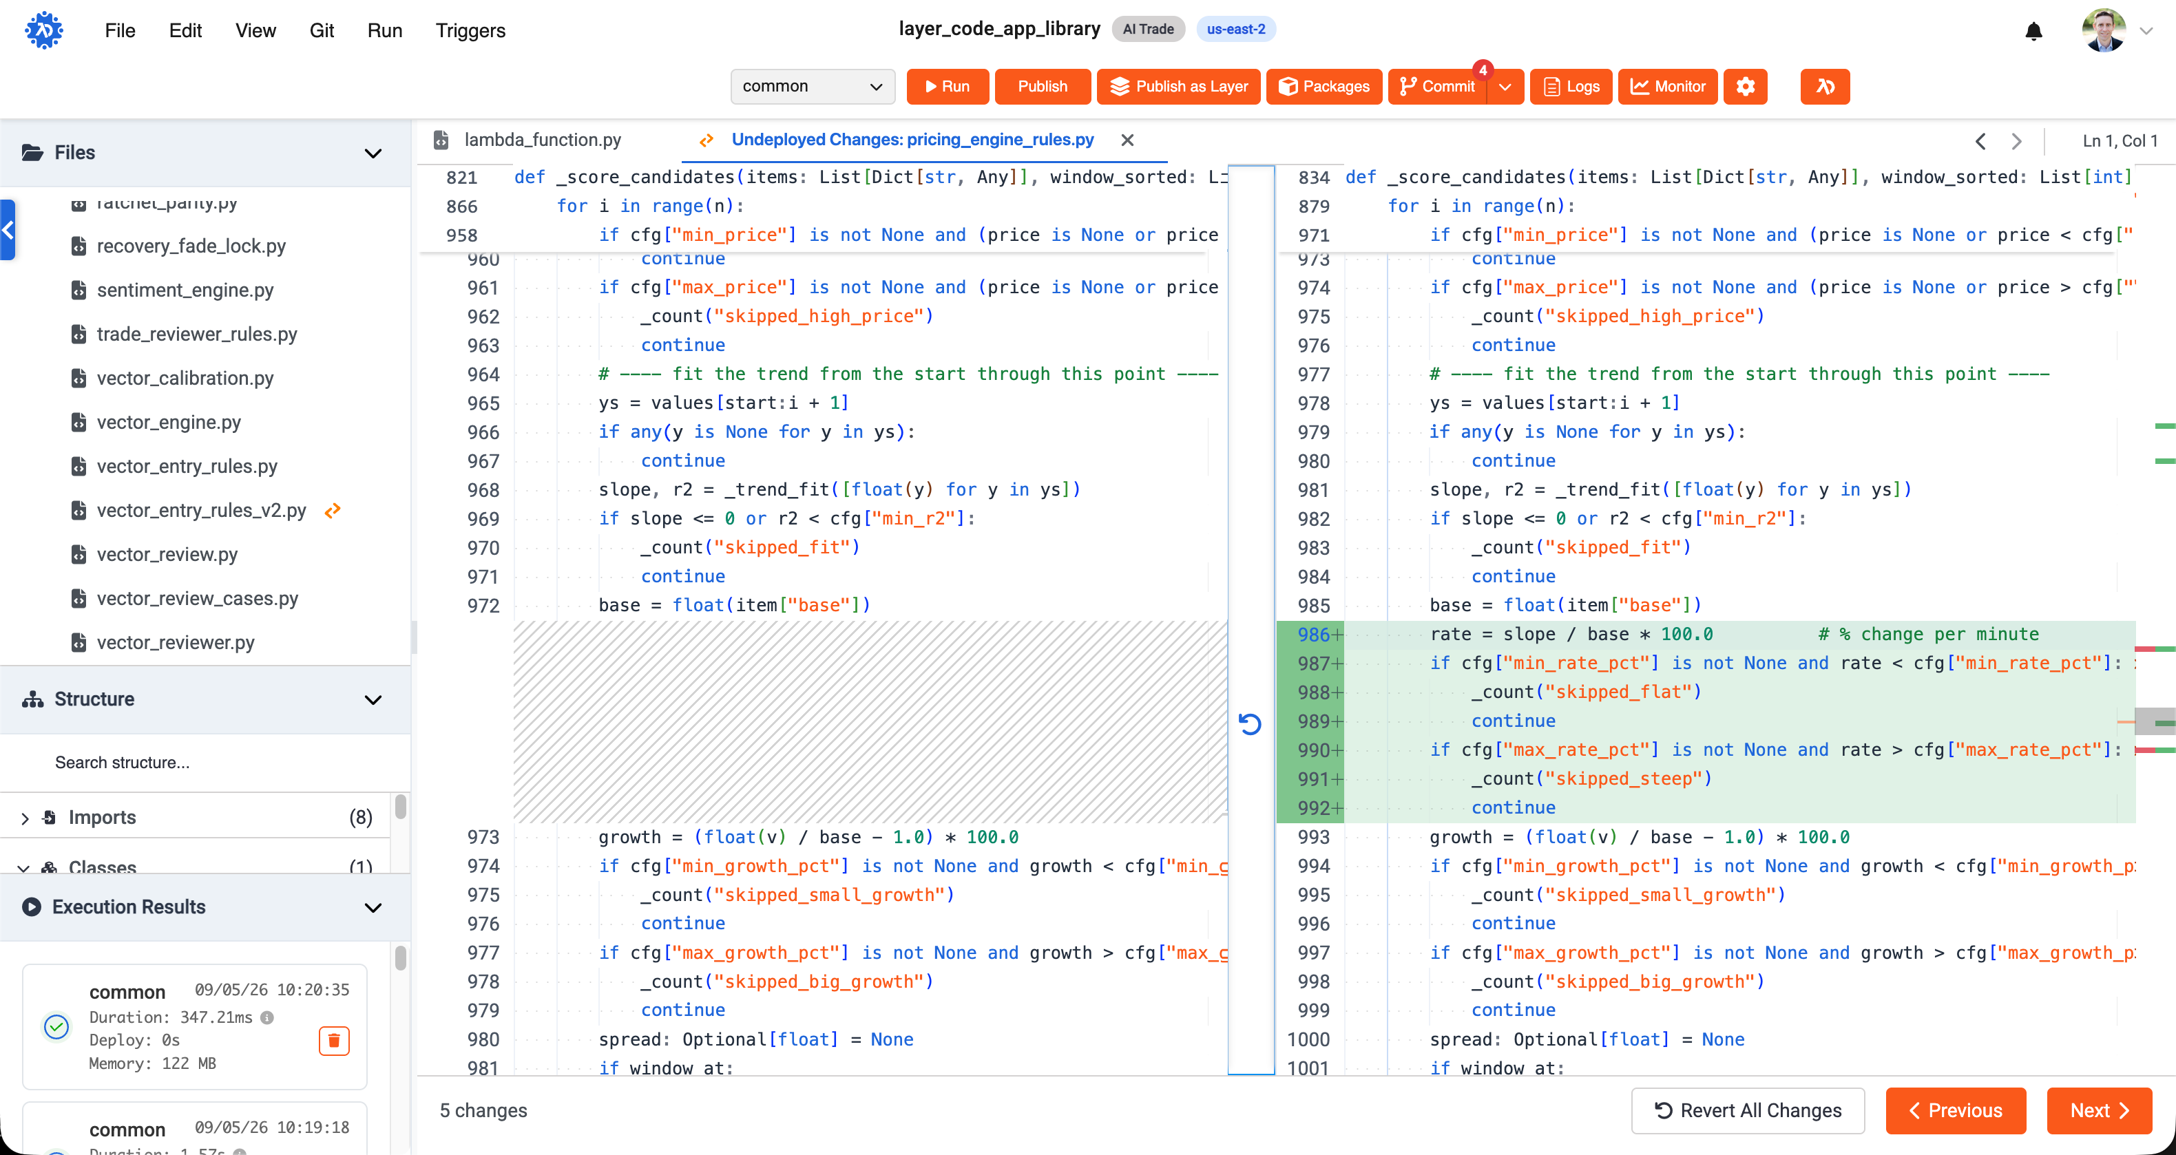Delete the 10:20:35 execution result

(x=334, y=1040)
